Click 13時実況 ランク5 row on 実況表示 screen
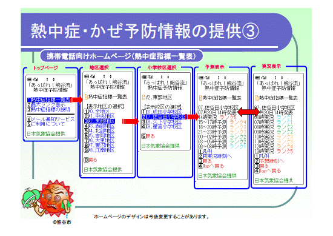333x236 pixels. point(274,152)
